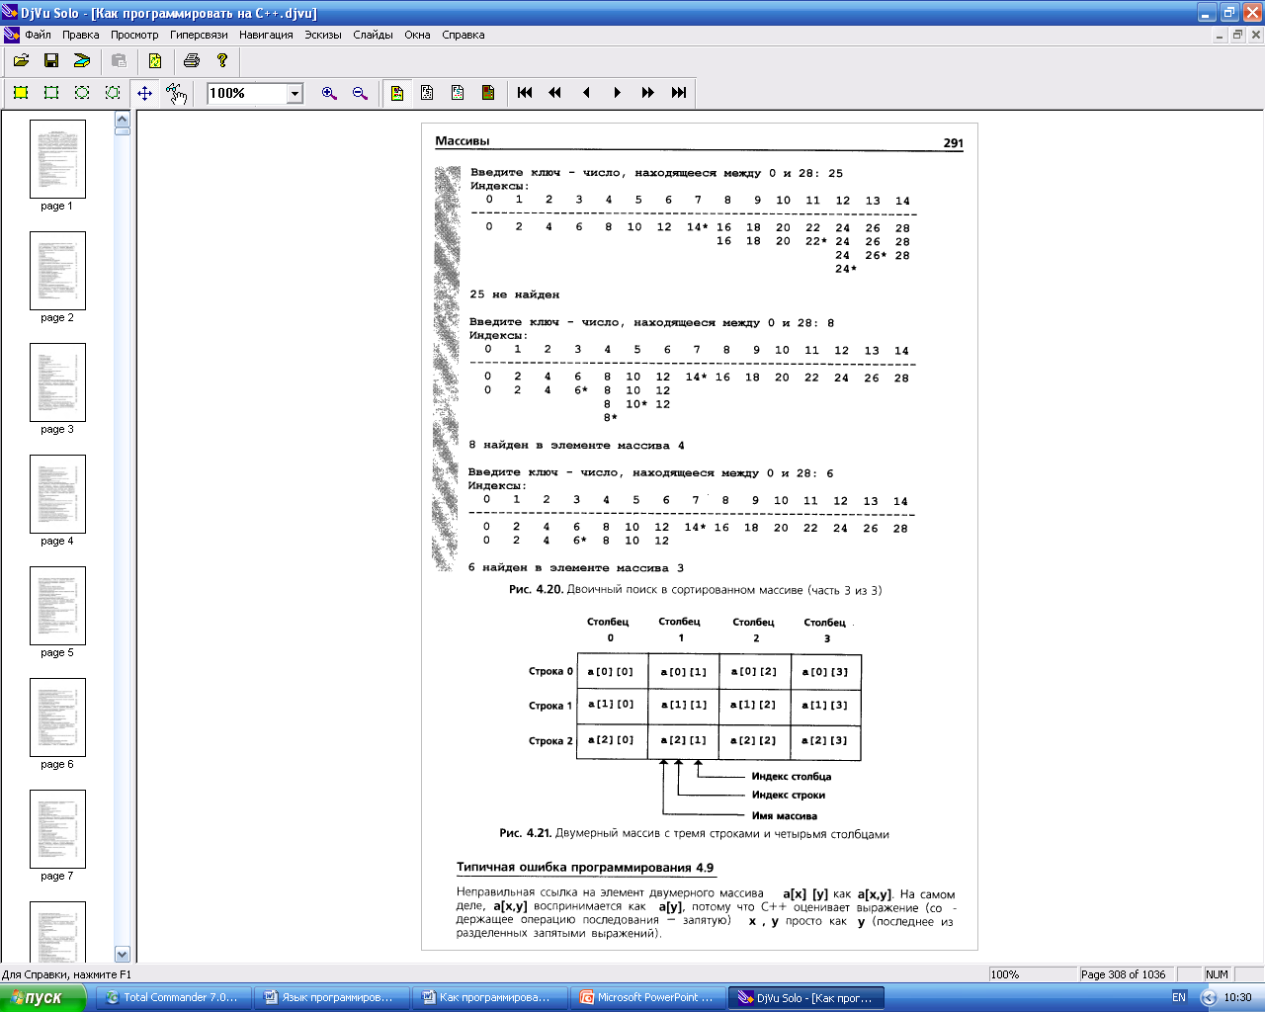
Task: Switch to black-and-white display mode icon
Action: pyautogui.click(x=427, y=93)
